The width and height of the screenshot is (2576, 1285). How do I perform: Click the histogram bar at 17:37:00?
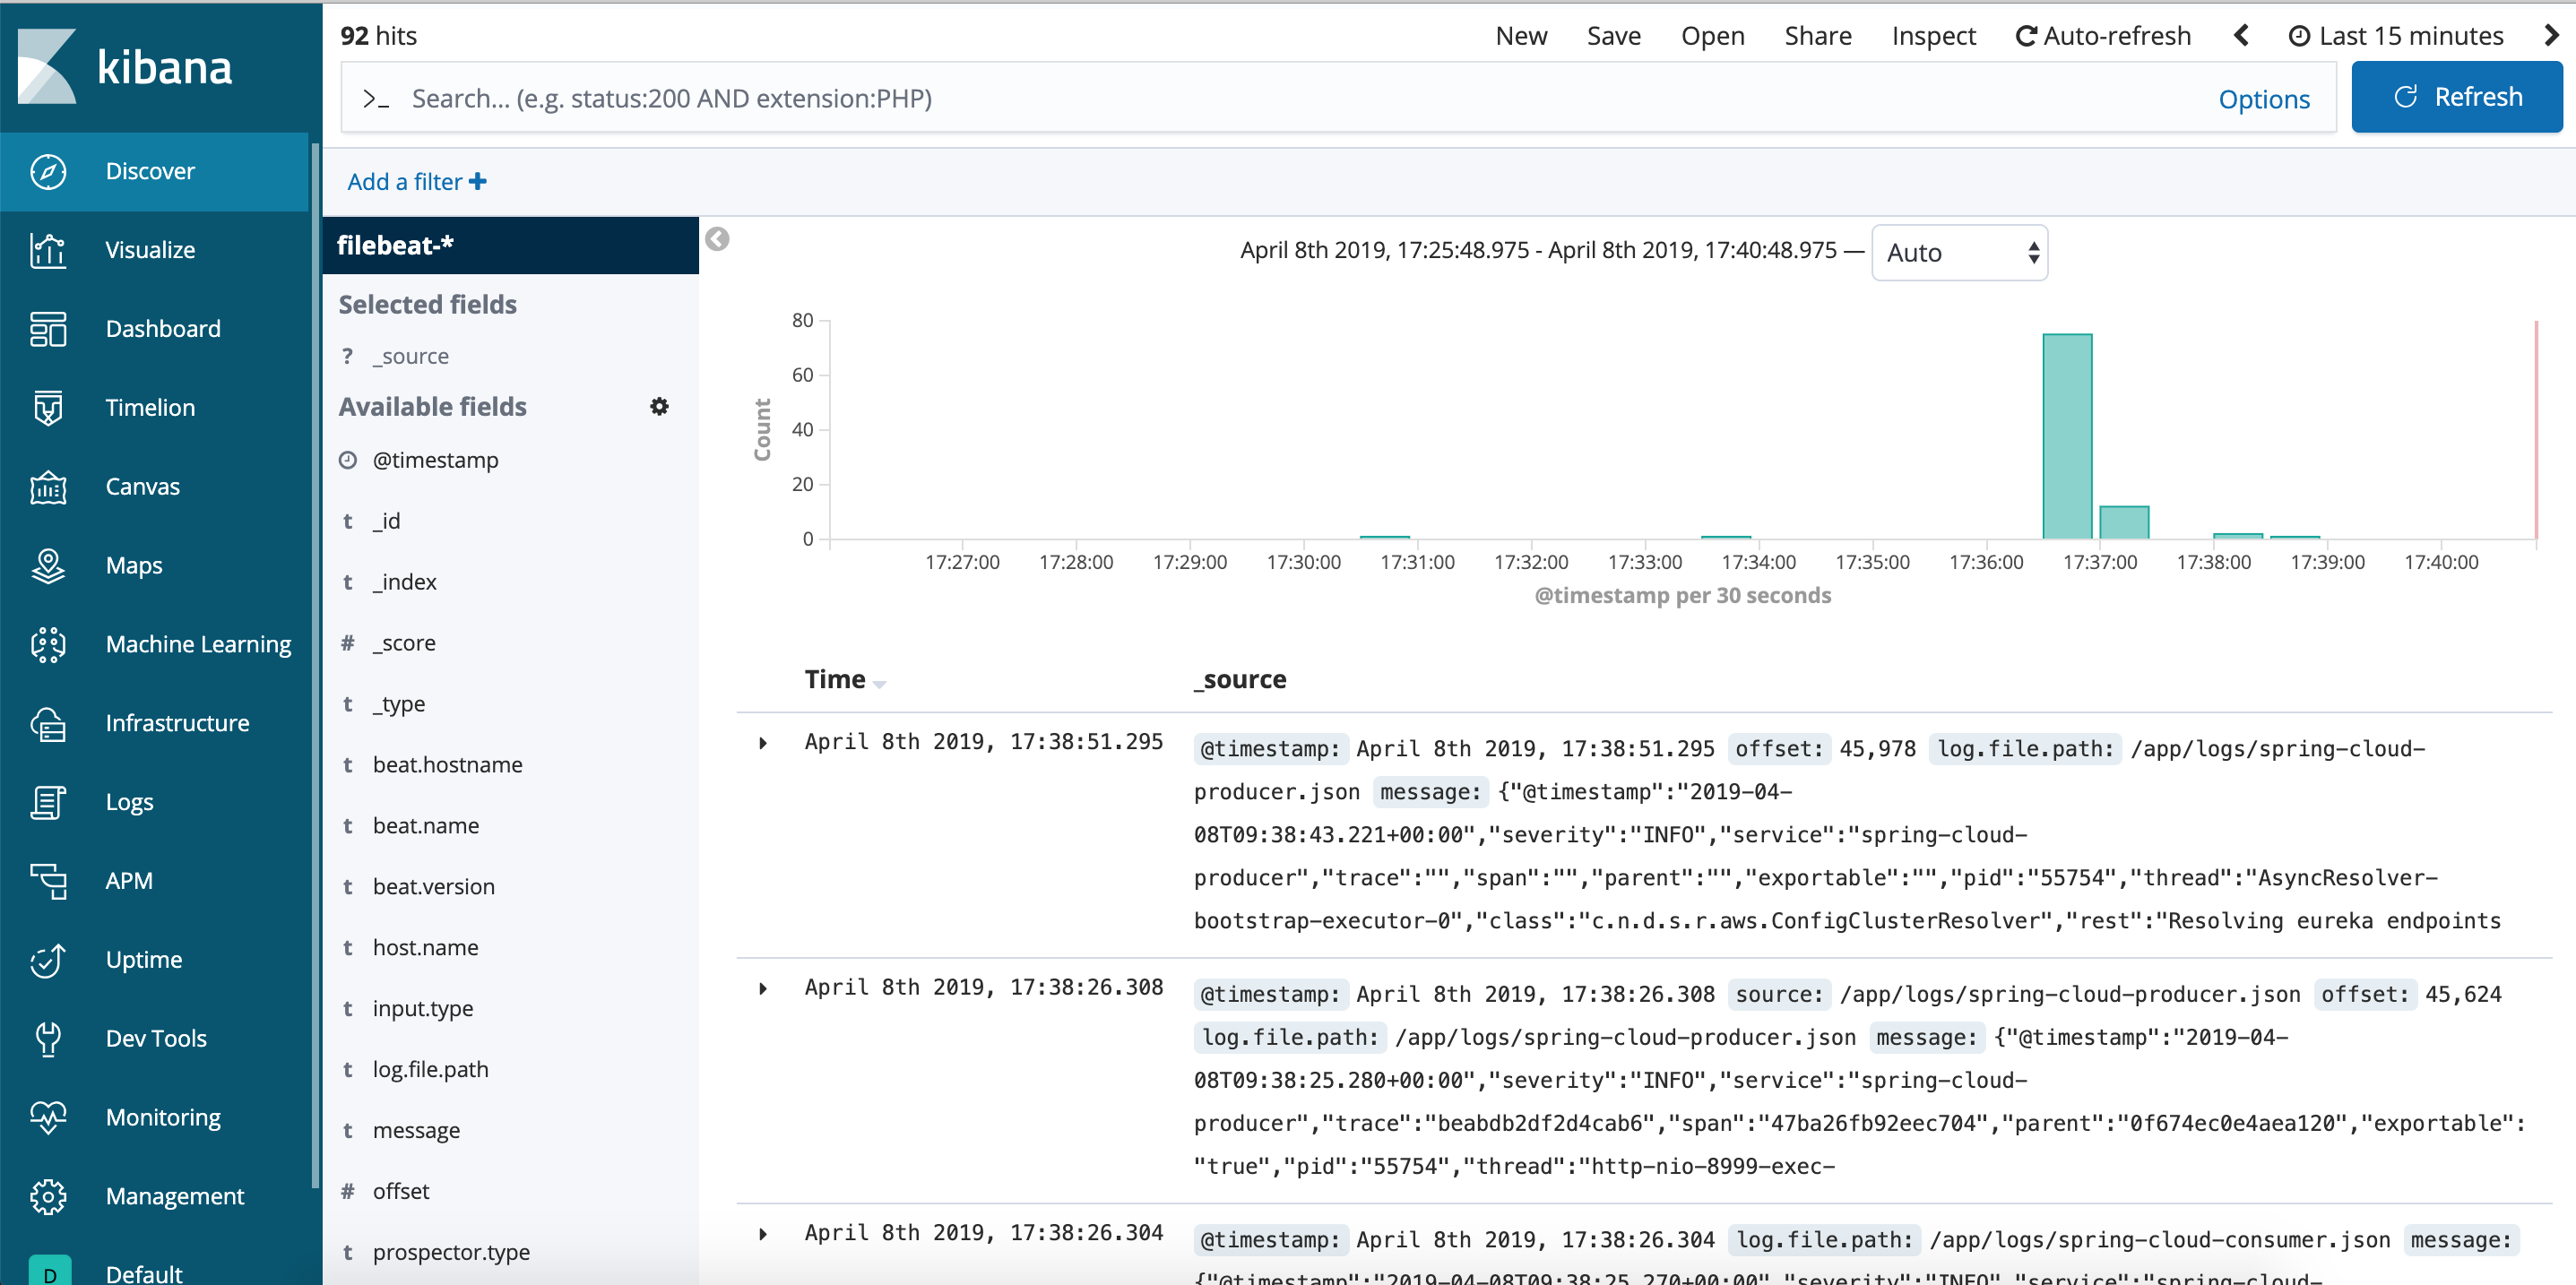tap(2124, 523)
